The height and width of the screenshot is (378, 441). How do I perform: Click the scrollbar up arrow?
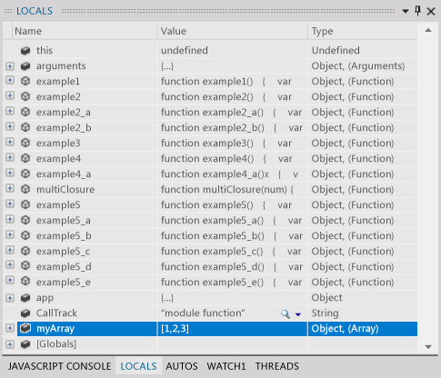click(428, 30)
